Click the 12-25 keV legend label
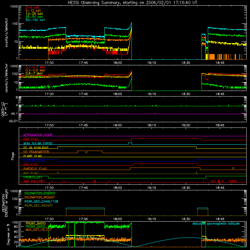The image size is (250, 250). pyautogui.click(x=34, y=14)
